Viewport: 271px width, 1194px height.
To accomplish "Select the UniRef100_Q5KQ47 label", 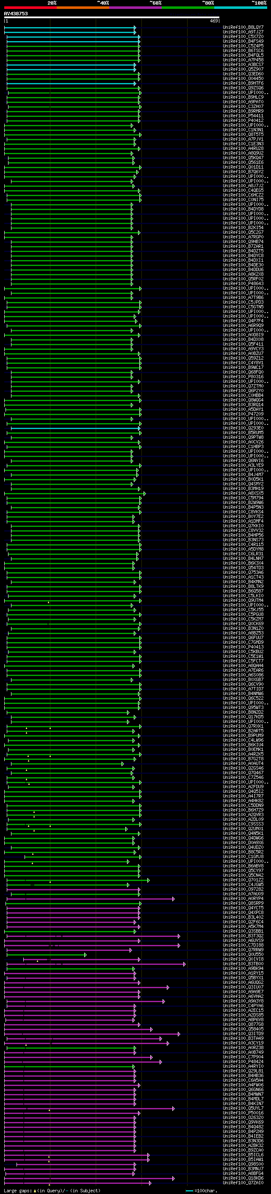I will point(243,158).
